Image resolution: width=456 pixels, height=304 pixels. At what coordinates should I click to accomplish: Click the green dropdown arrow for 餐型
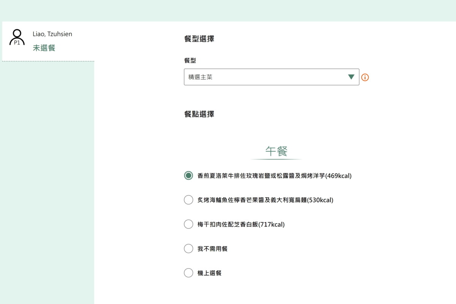(351, 77)
